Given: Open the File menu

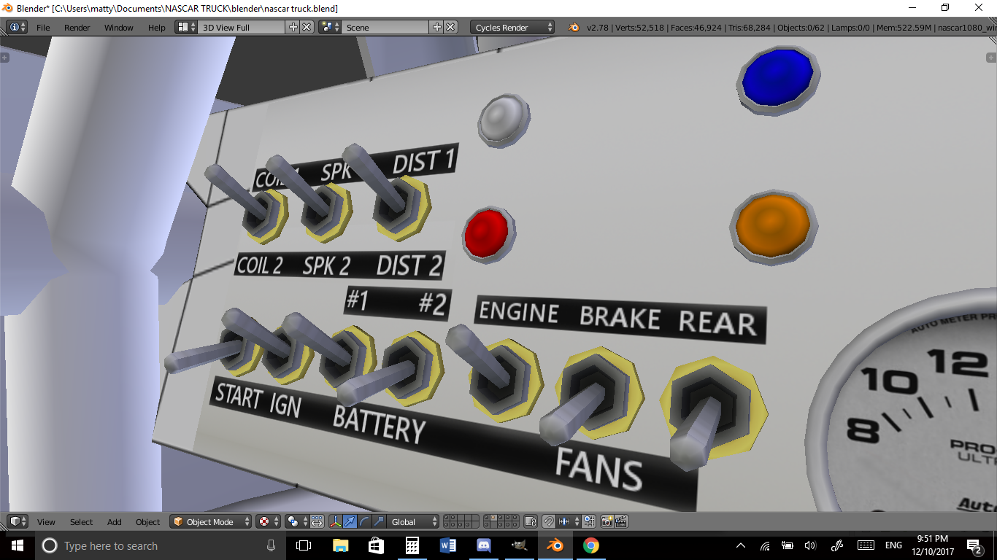Looking at the screenshot, I should [x=43, y=28].
